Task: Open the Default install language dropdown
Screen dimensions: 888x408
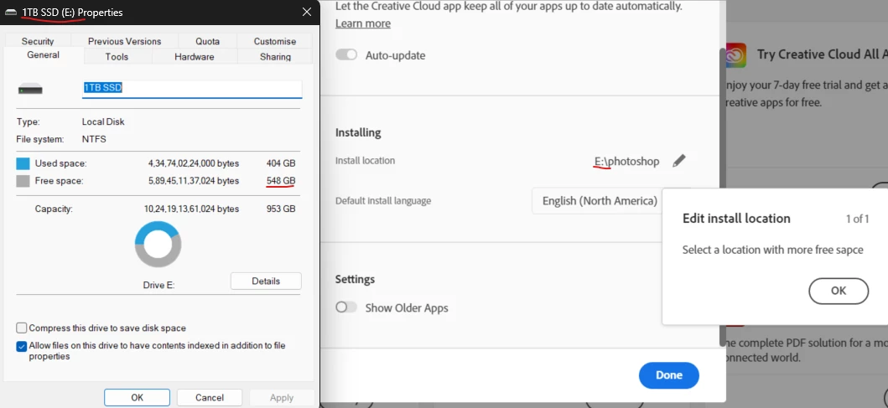Action: click(x=597, y=201)
